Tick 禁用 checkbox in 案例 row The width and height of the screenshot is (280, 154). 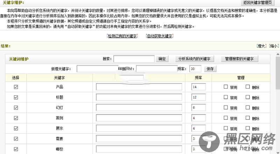pyautogui.click(x=226, y=118)
